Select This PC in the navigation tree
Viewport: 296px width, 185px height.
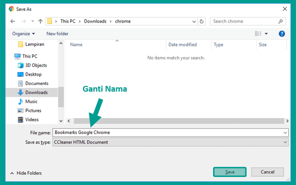tap(26, 56)
